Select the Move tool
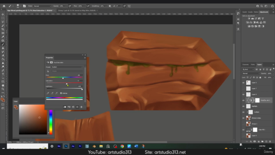Screen dimensions: 275x155 (3, 14)
